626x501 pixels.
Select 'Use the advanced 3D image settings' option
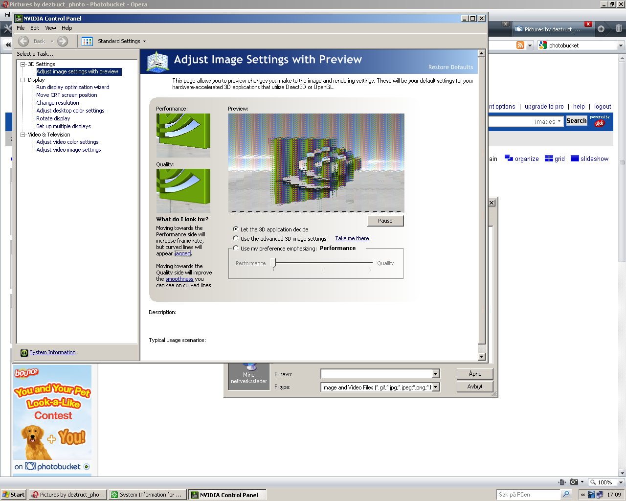point(236,238)
